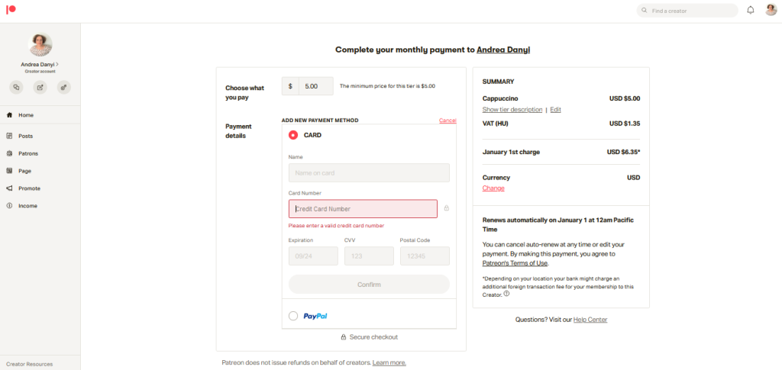
Task: Click the Postal Code field
Action: click(425, 256)
